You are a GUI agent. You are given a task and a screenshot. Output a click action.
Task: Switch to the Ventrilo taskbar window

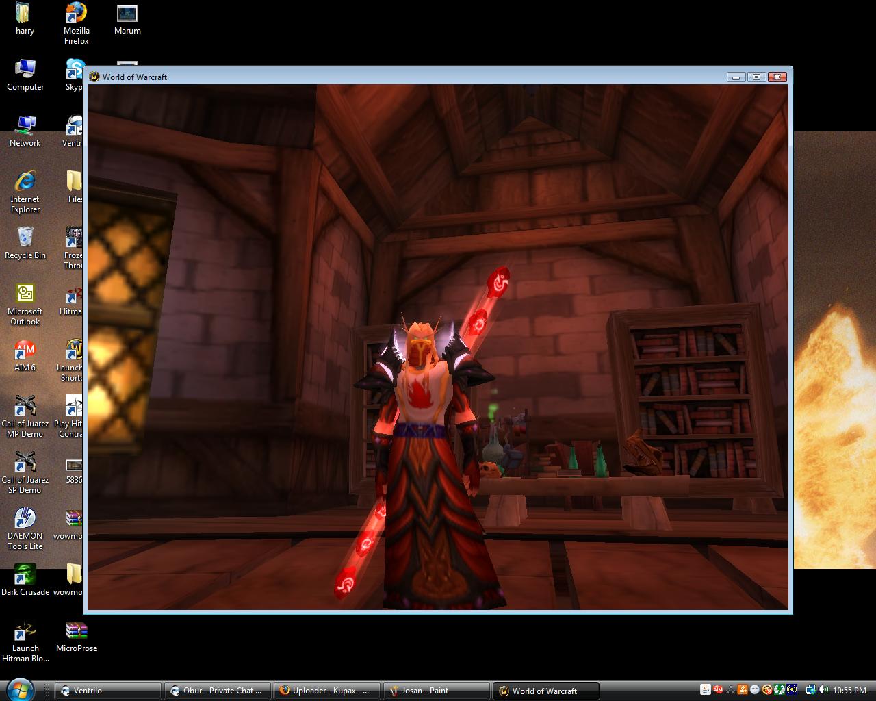pyautogui.click(x=108, y=691)
